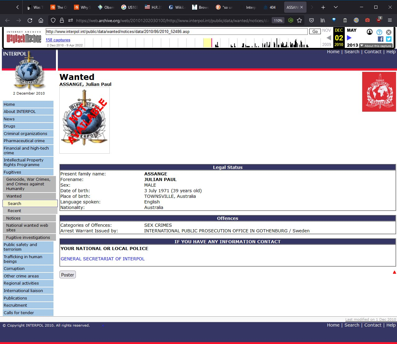Jump to top with red triangle icon
The width and height of the screenshot is (397, 344).
pyautogui.click(x=395, y=272)
